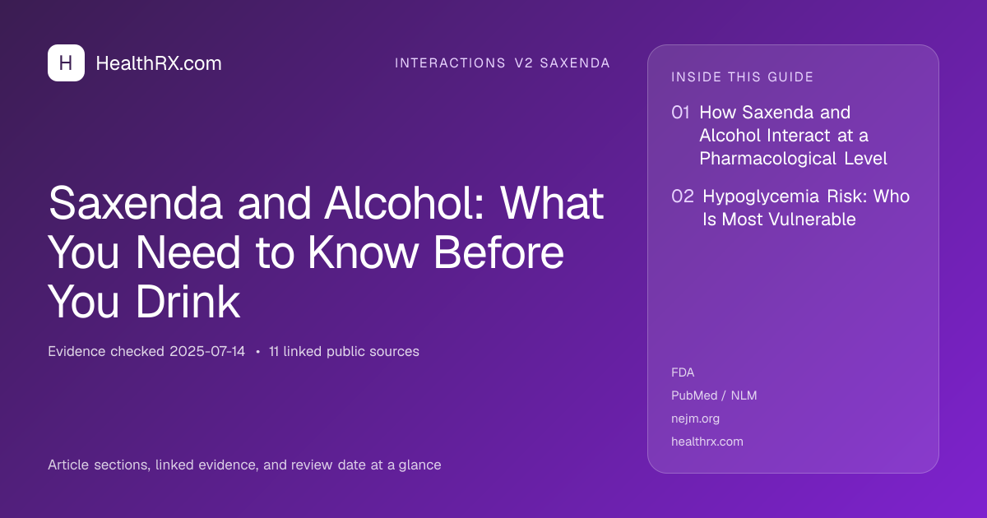This screenshot has width=987, height=518.
Task: Click the FDA source entry
Action: pos(683,372)
